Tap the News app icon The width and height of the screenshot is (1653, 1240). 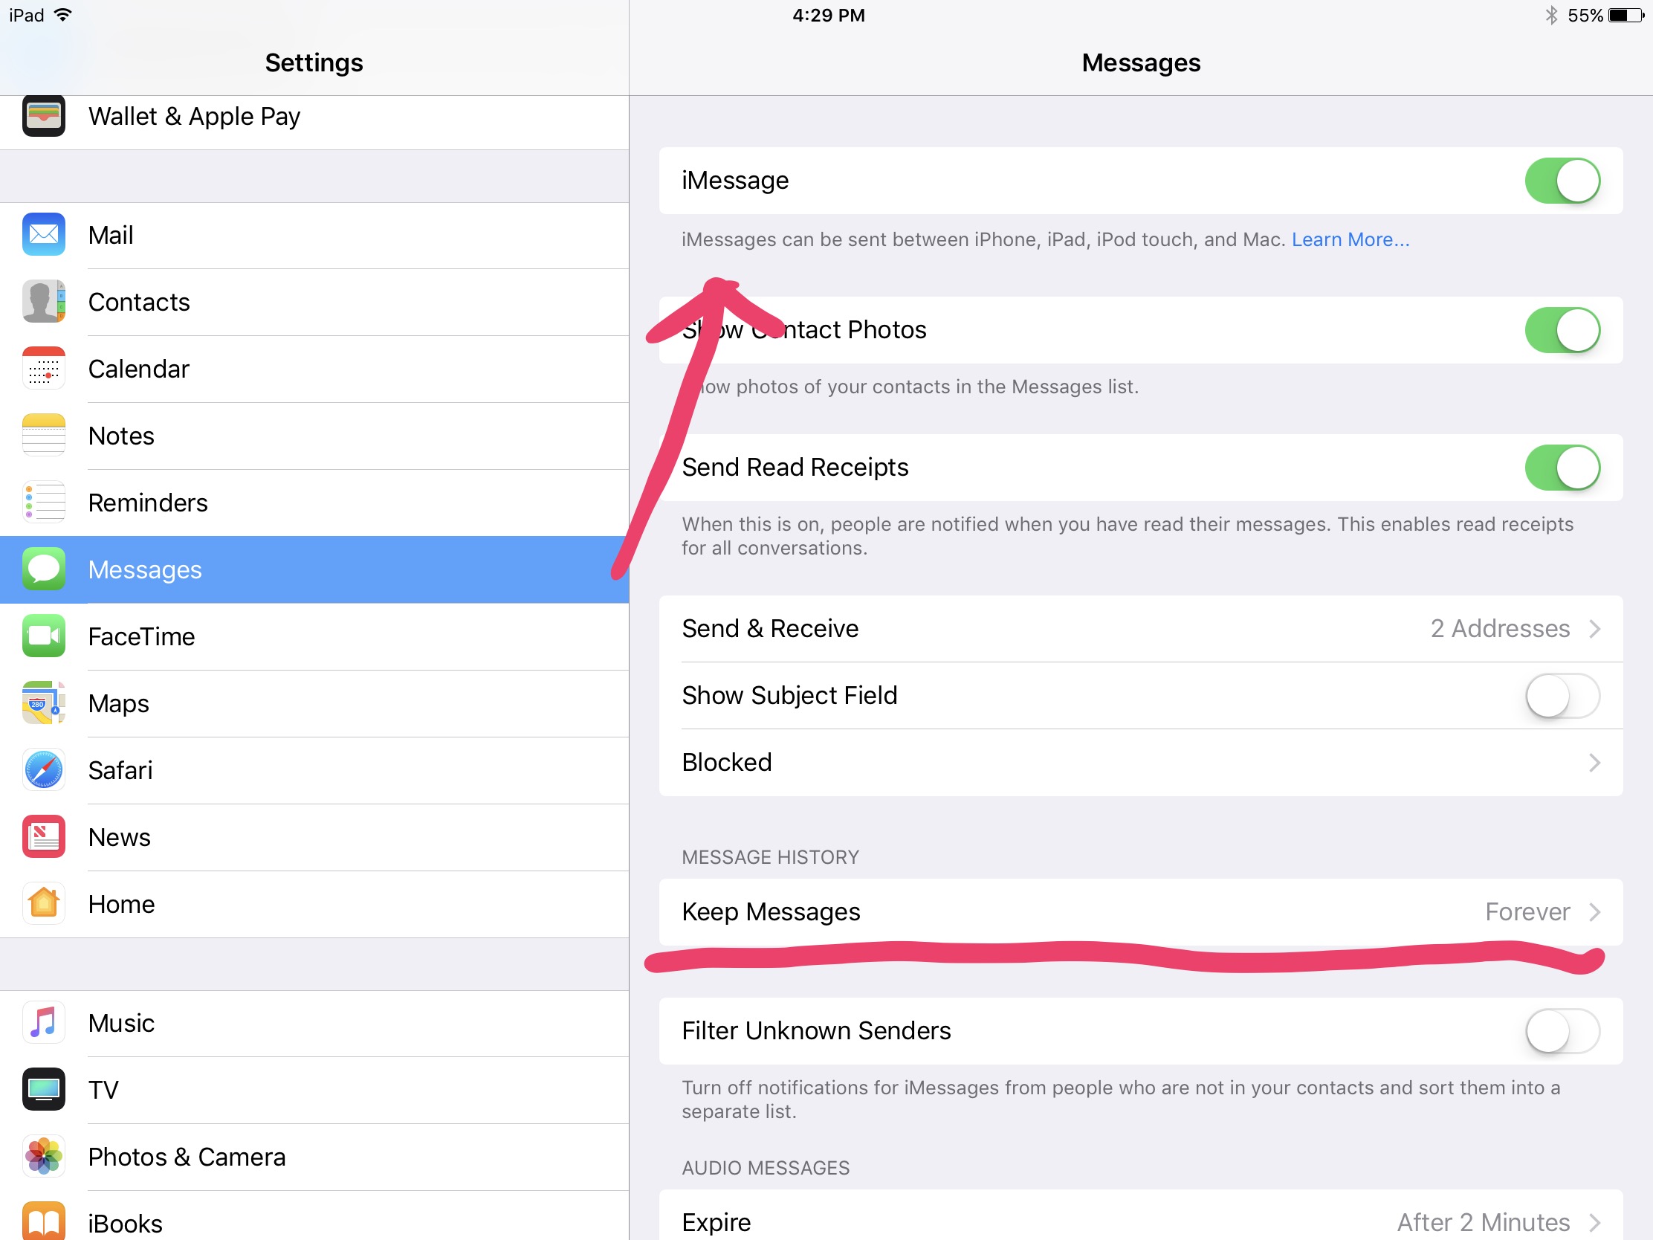43,837
